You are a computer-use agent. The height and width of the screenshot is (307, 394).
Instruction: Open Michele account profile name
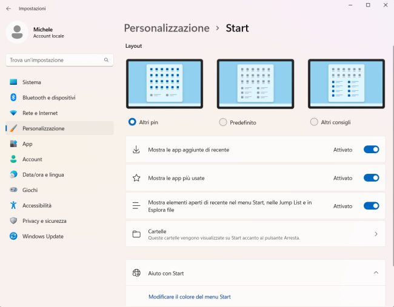click(43, 30)
